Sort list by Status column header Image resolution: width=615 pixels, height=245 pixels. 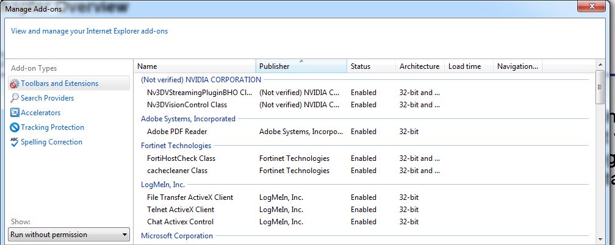pos(371,66)
